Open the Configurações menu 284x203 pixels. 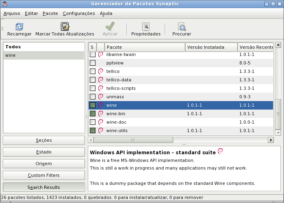(79, 13)
